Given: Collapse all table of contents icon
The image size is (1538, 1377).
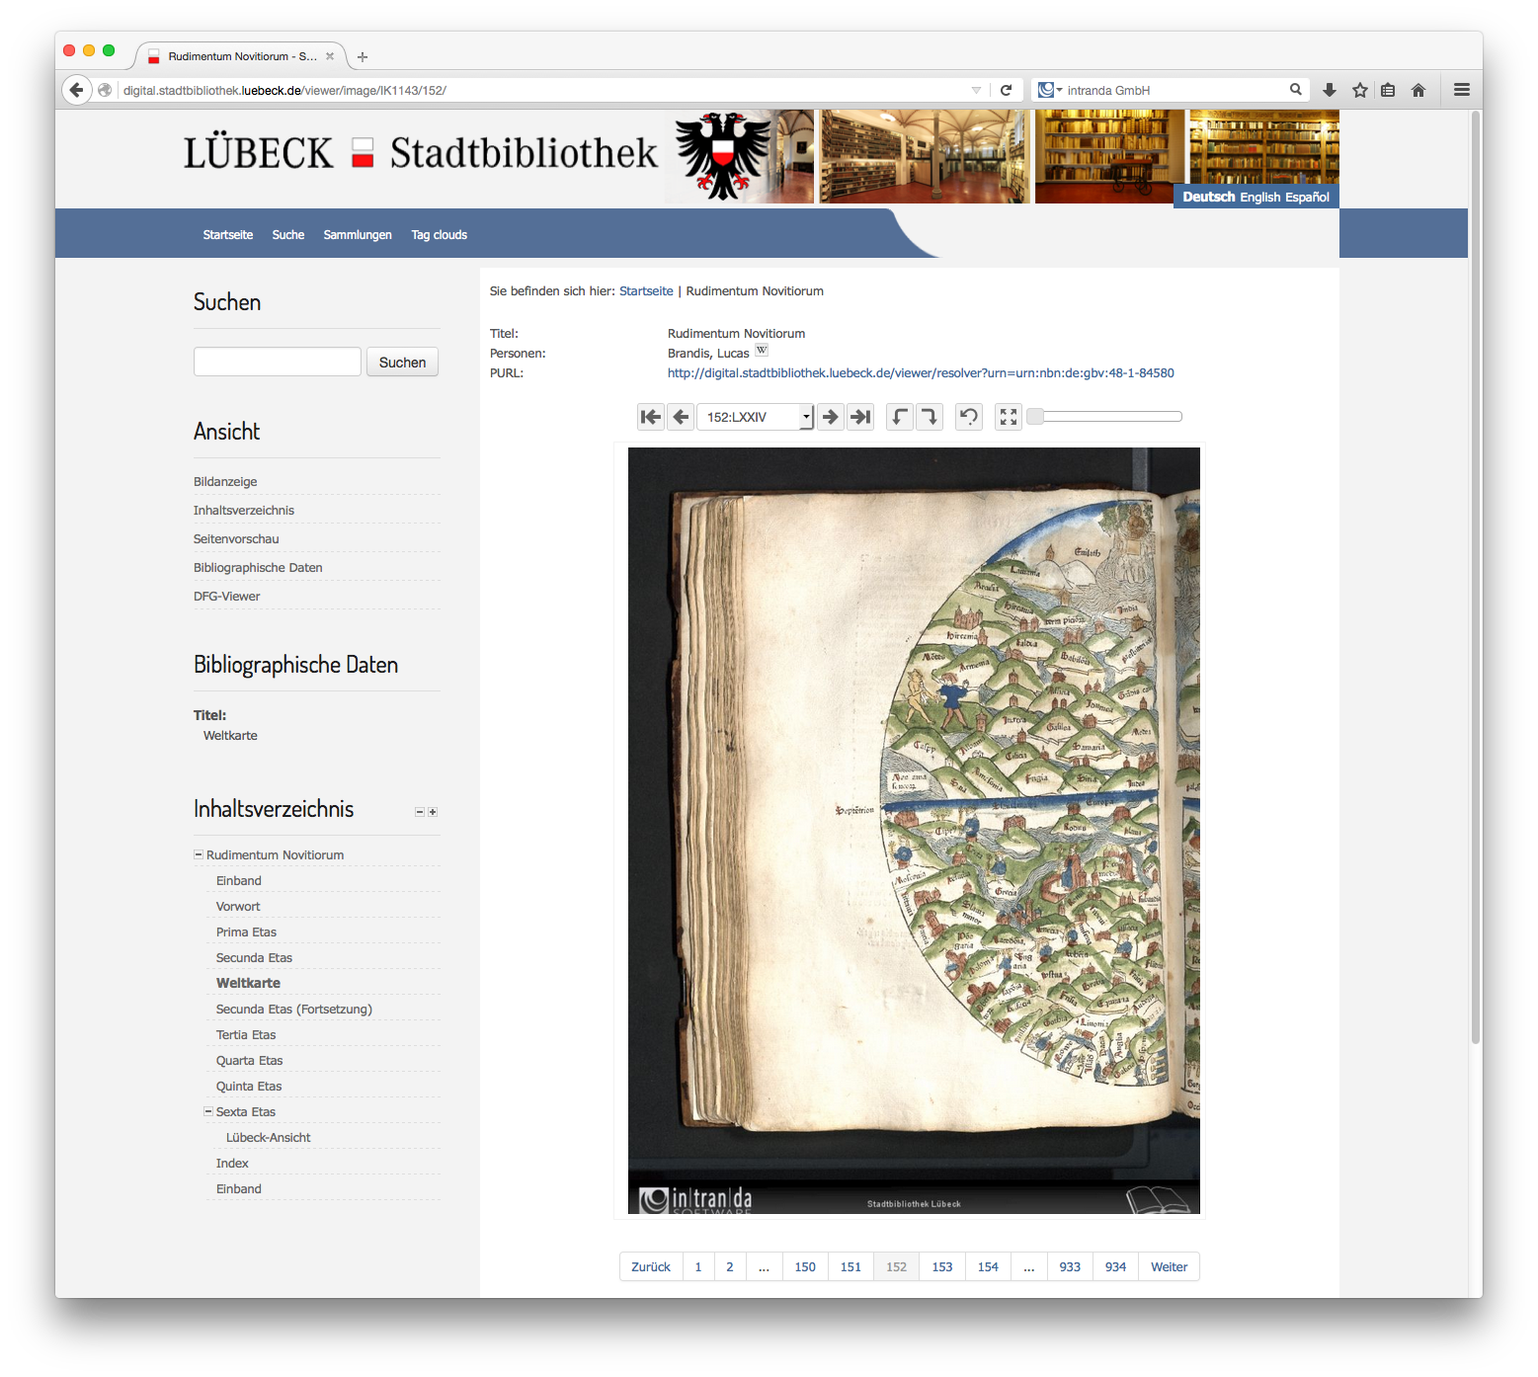Looking at the screenshot, I should pos(420,812).
